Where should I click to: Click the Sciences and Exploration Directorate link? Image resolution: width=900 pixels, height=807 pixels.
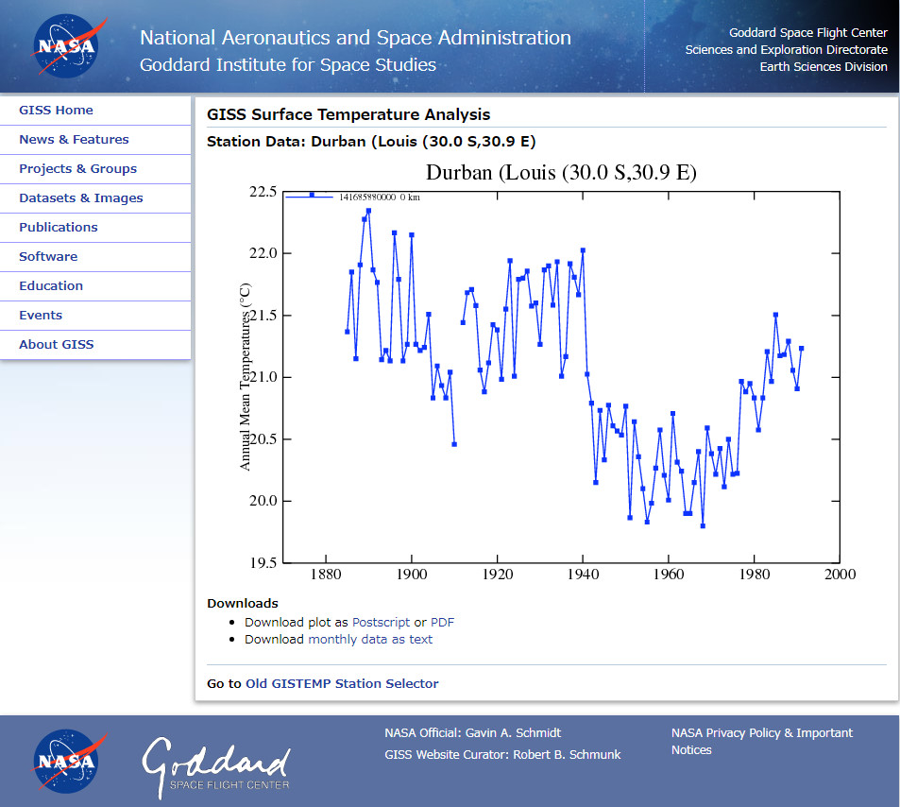(786, 49)
